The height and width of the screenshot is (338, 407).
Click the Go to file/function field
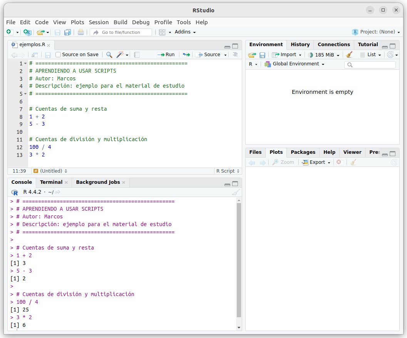(x=121, y=32)
